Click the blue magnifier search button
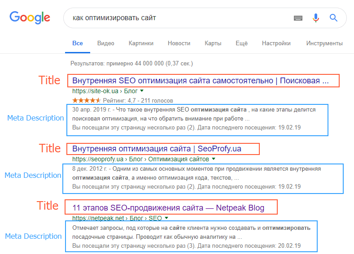Viewport: 354px width, 254px height. point(333,17)
